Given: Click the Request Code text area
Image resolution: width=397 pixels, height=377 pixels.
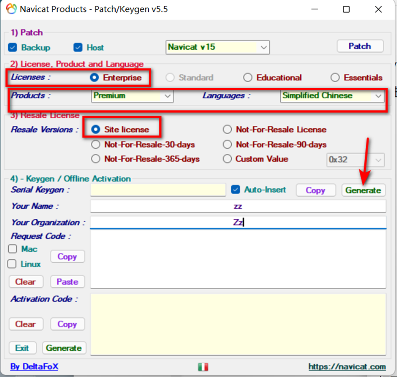Looking at the screenshot, I should pyautogui.click(x=238, y=259).
